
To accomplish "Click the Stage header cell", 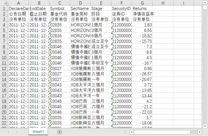I will [101, 9].
